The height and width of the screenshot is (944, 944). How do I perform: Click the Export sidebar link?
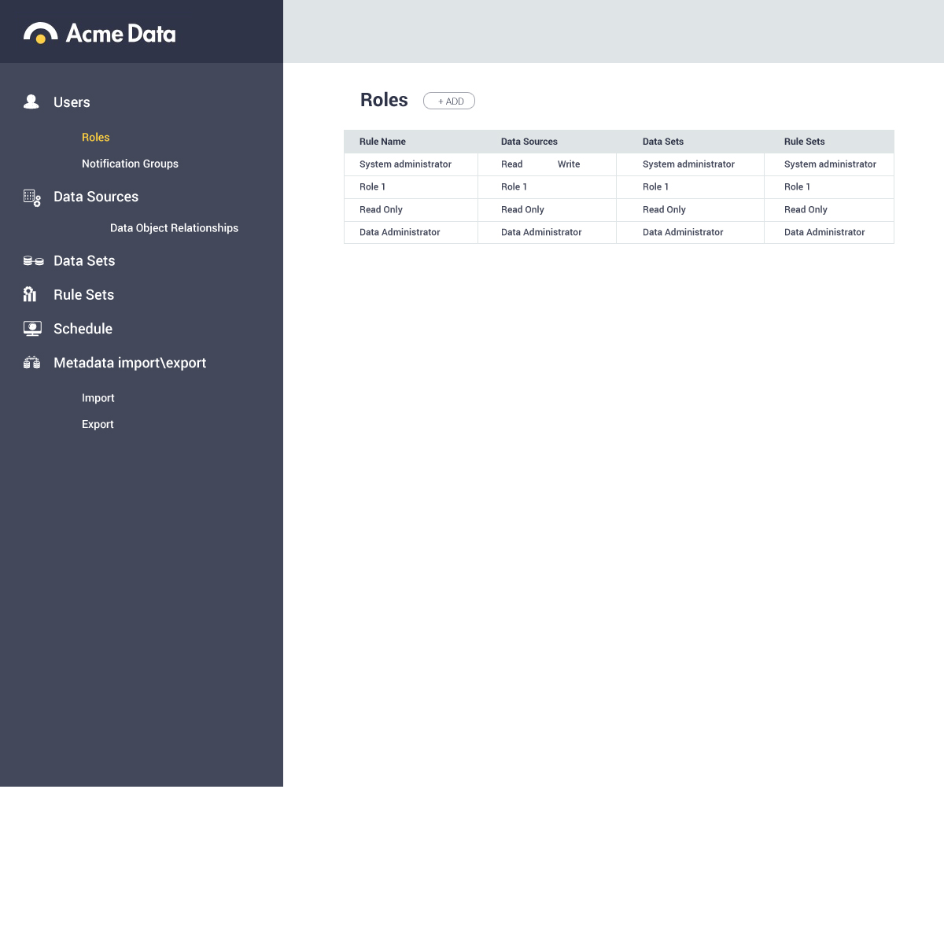click(98, 424)
